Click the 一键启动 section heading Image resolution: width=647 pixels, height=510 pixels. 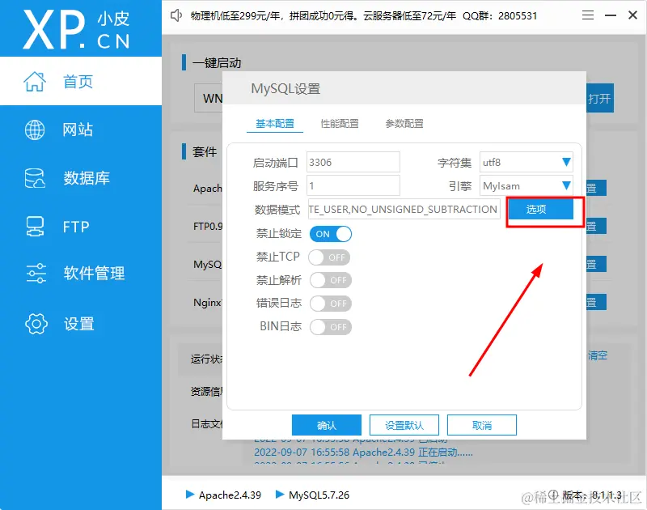(217, 63)
